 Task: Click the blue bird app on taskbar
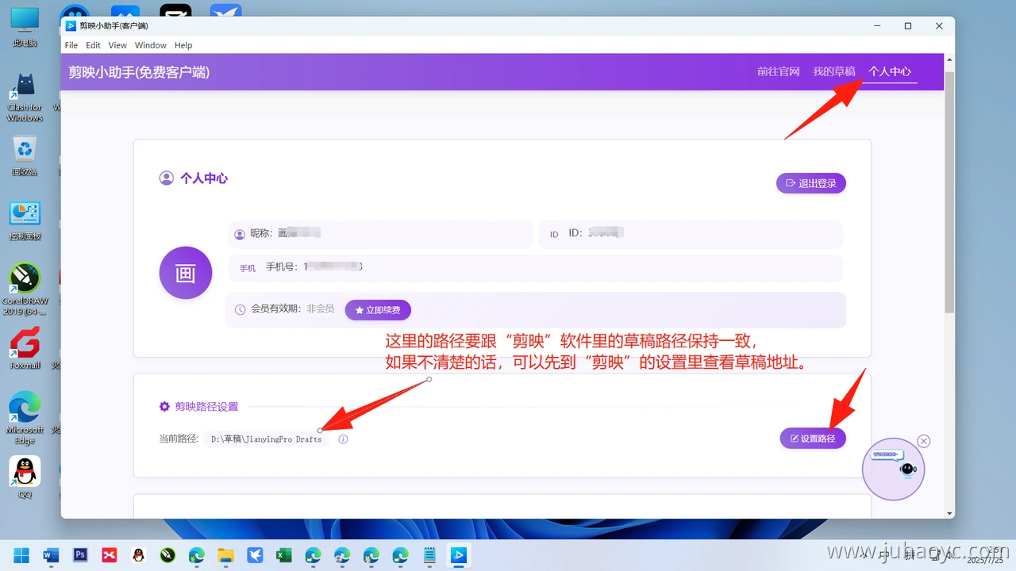click(255, 555)
